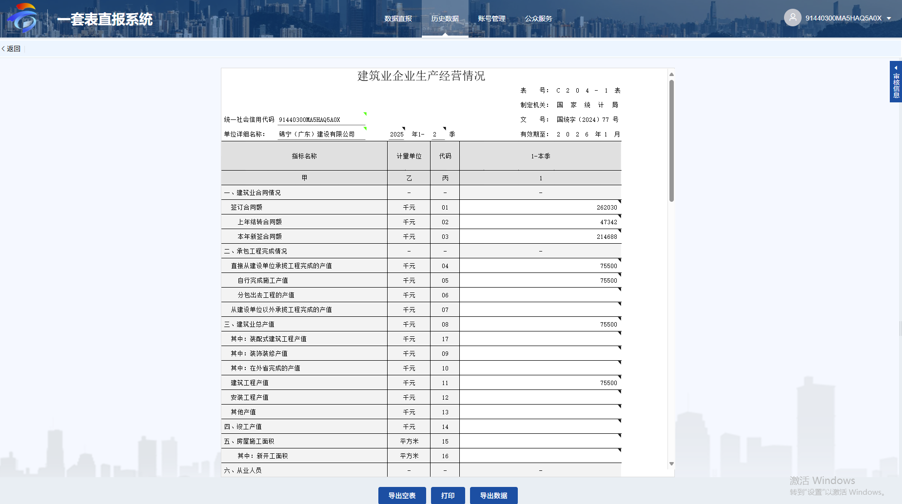The width and height of the screenshot is (902, 504).
Task: Click the 签订合同额 value cell 262030
Action: pos(540,207)
